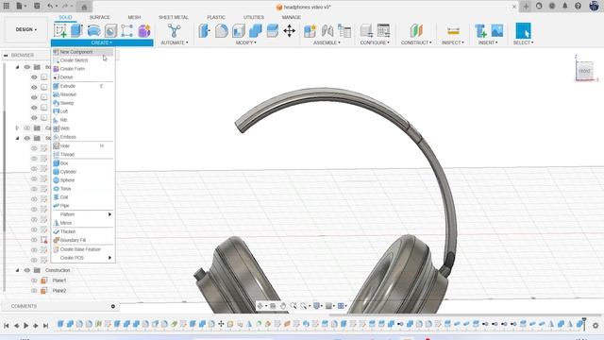Choose Mirror from Create menu
The height and width of the screenshot is (340, 604).
[83, 223]
